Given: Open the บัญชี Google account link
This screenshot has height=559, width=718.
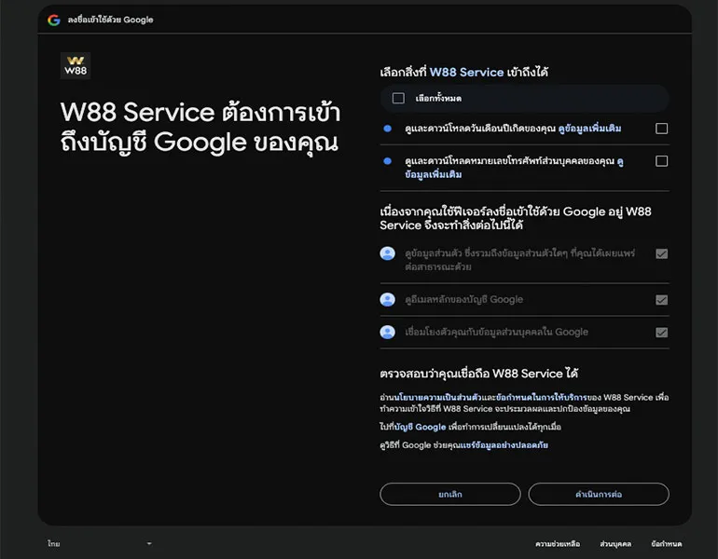Looking at the screenshot, I should pos(420,427).
